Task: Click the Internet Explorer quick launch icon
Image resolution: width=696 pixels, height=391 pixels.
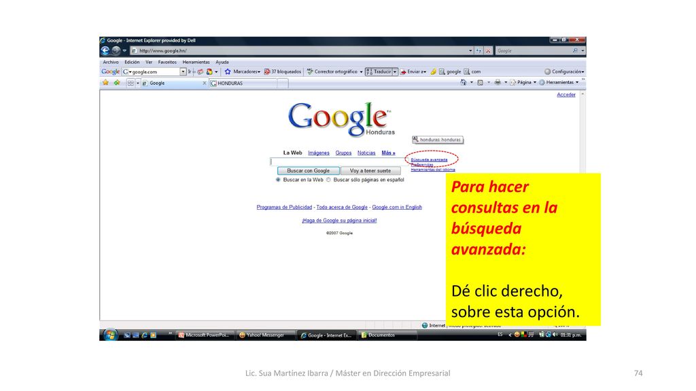Action: 144,335
